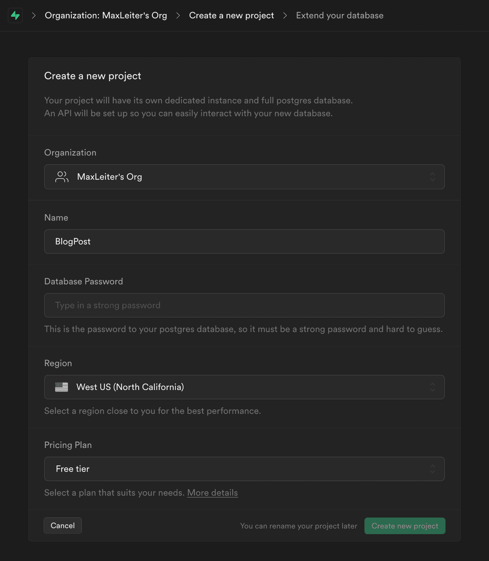
Task: Click the people icon in the Organization selector
Action: 62,177
